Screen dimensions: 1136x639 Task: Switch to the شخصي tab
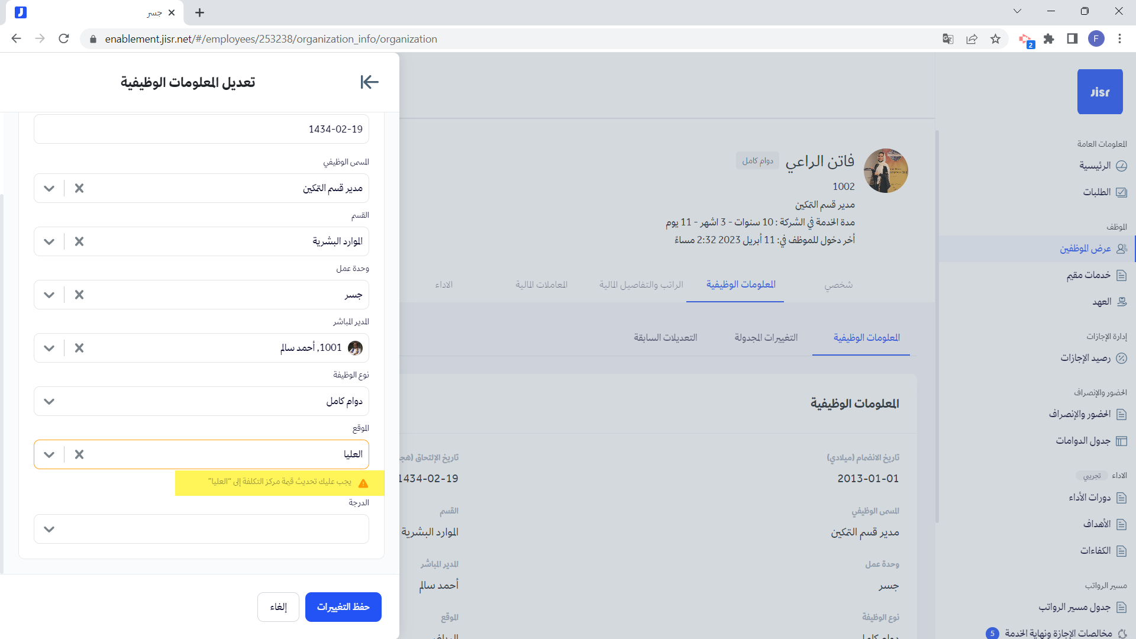tap(838, 285)
